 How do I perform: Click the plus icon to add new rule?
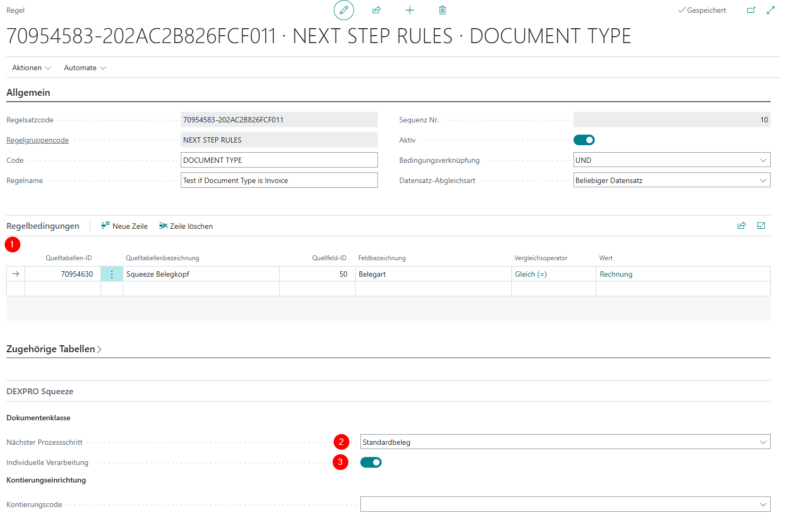(410, 10)
